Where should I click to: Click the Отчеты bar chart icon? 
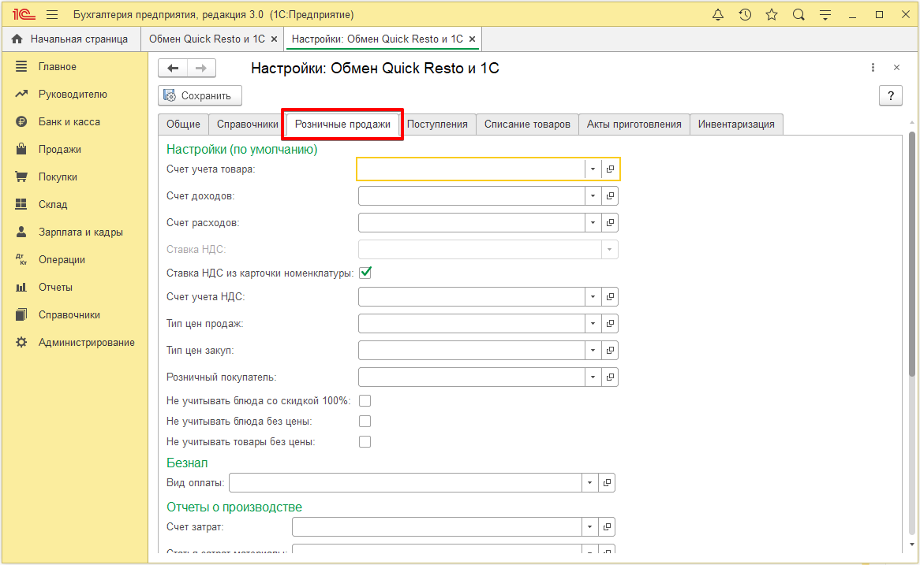(x=21, y=287)
